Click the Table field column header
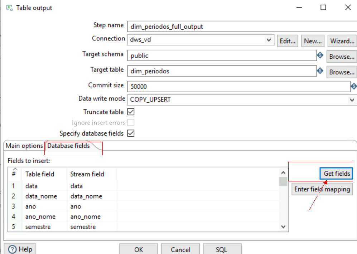Screen dimensions: 357x254 [x=44, y=174]
